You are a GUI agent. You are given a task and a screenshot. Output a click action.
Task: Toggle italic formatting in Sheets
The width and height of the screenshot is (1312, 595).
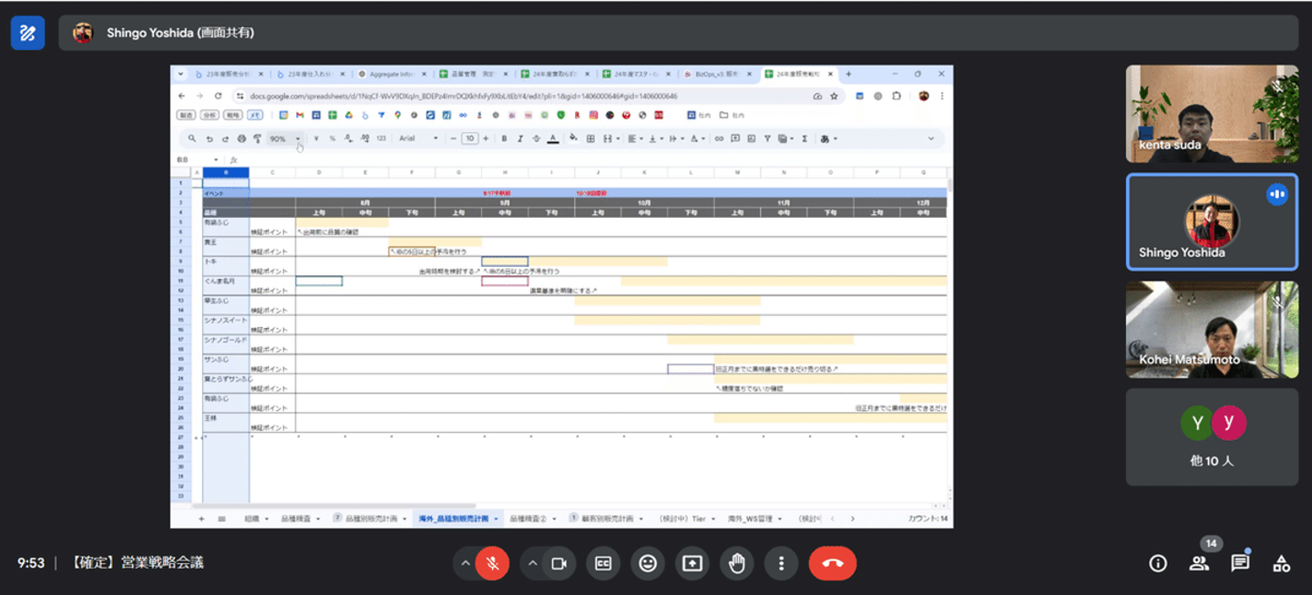(520, 138)
